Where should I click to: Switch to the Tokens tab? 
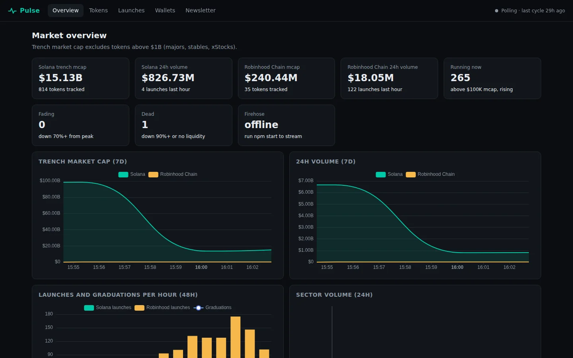click(x=98, y=10)
